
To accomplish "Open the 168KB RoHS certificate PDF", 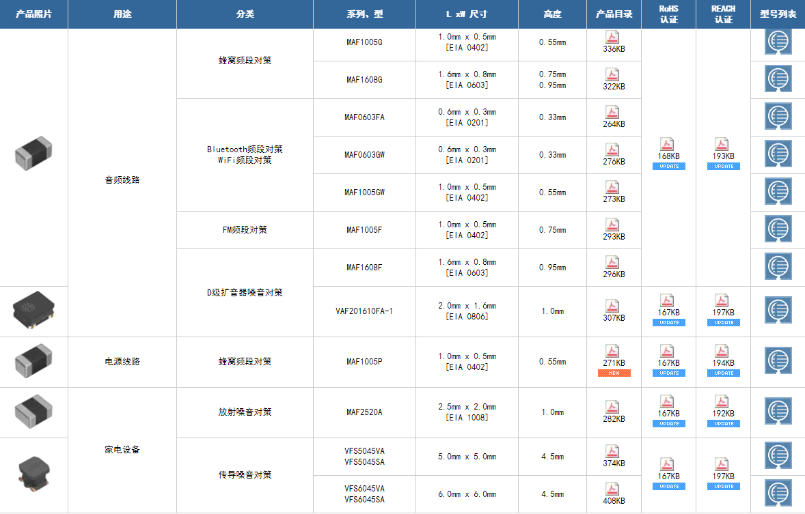I will pyautogui.click(x=668, y=145).
